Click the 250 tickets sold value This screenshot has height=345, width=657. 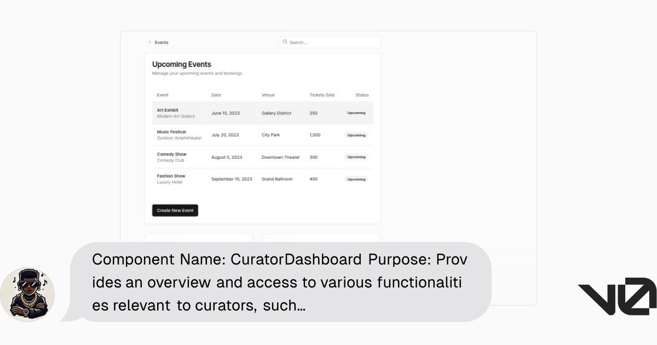click(x=313, y=113)
